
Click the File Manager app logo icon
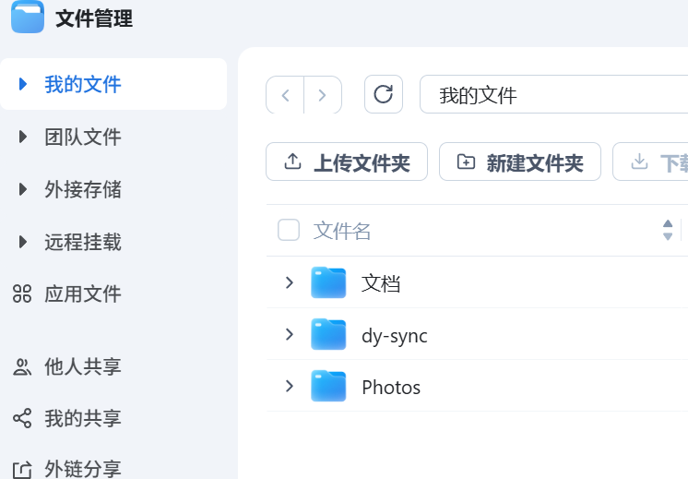point(27,17)
